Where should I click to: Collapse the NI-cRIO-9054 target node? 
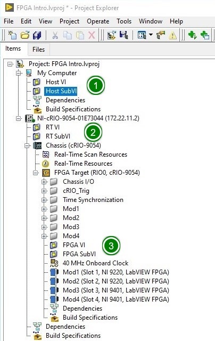pos(19,118)
